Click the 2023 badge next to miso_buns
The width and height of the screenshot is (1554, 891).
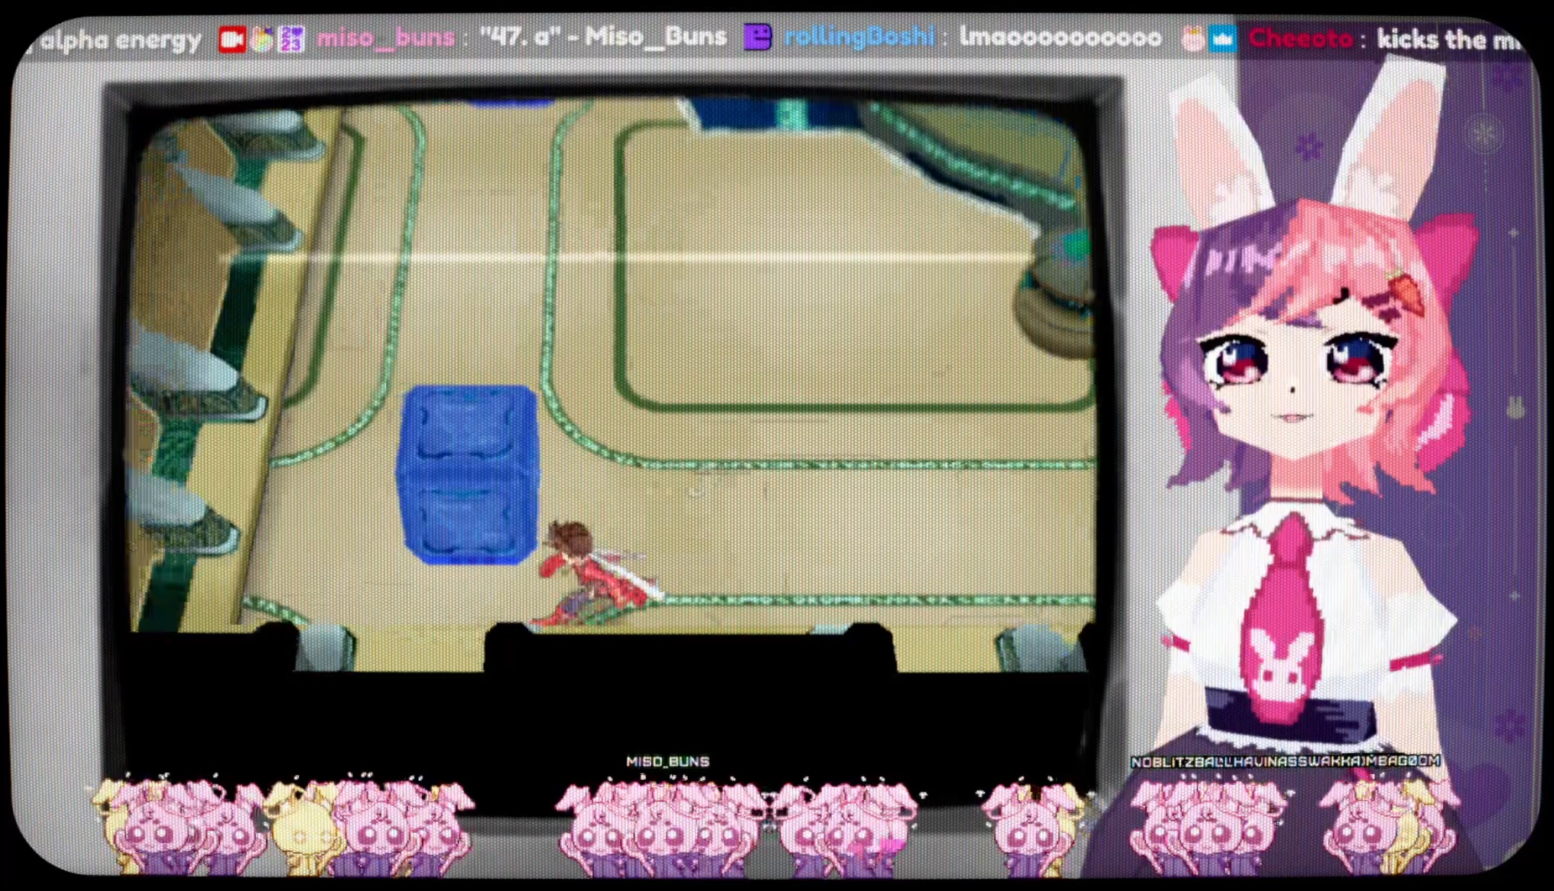292,39
